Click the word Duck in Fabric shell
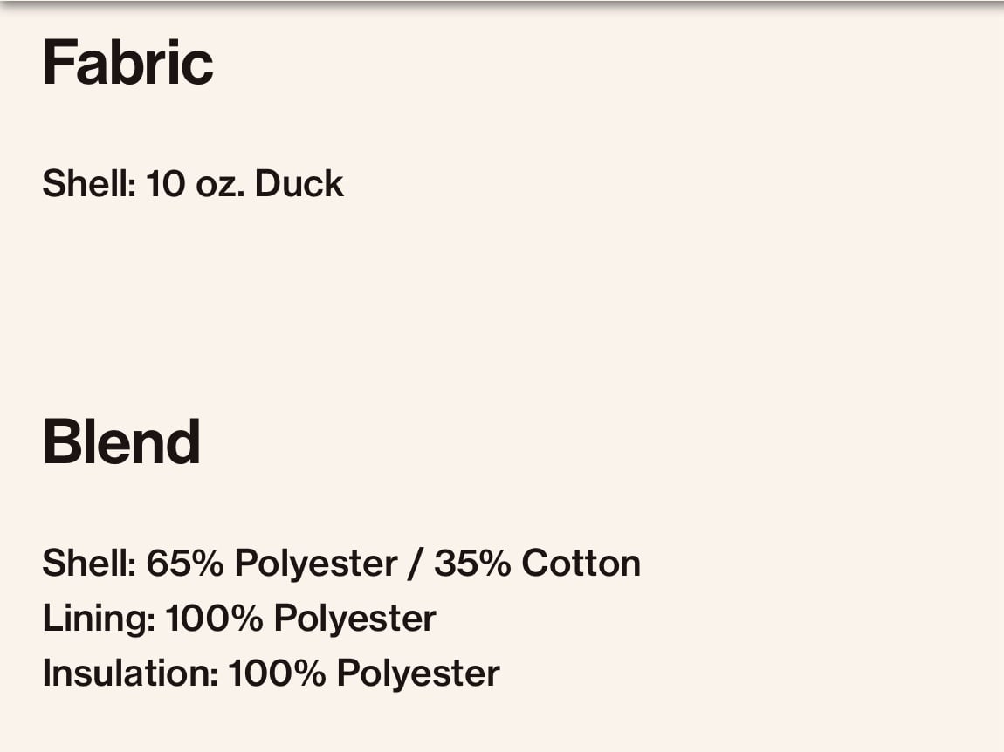 click(299, 184)
